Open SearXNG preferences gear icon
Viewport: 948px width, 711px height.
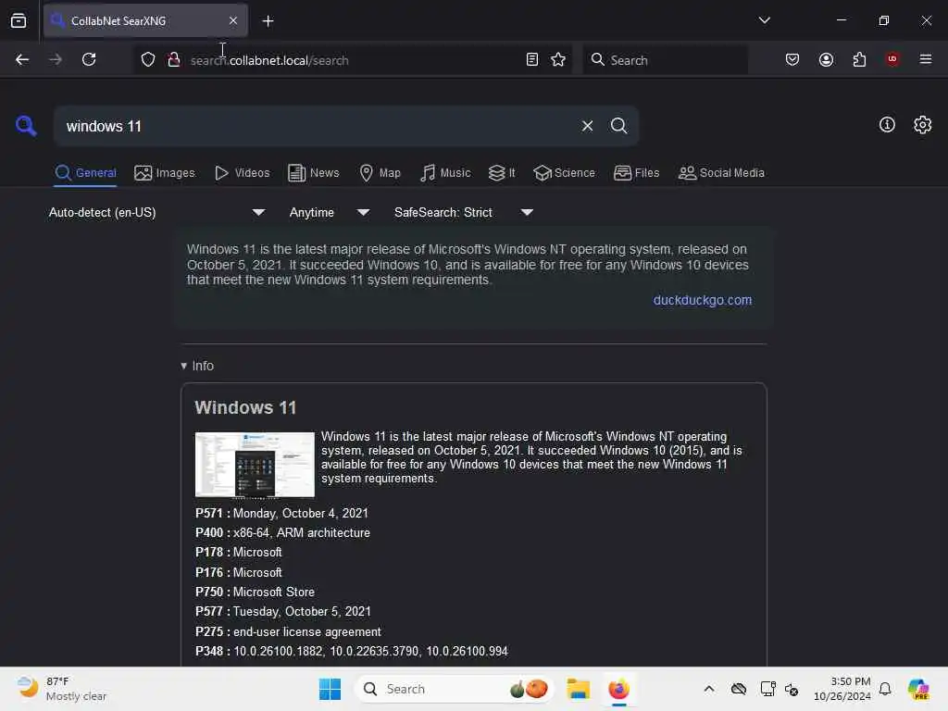click(x=922, y=125)
